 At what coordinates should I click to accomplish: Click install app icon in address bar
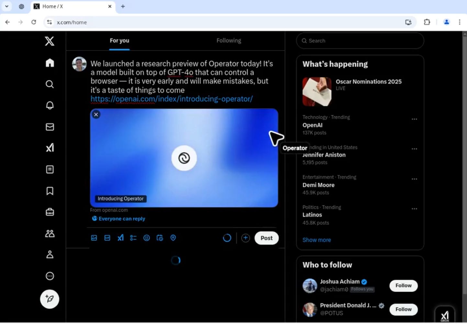click(408, 22)
